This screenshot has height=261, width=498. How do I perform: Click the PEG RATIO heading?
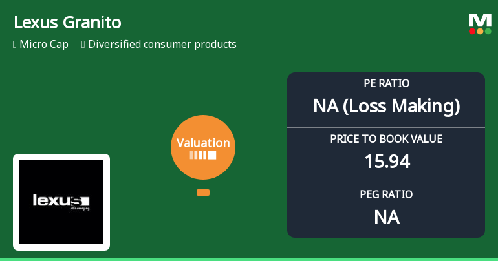point(386,194)
